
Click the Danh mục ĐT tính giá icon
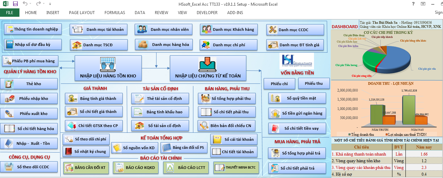(273, 45)
